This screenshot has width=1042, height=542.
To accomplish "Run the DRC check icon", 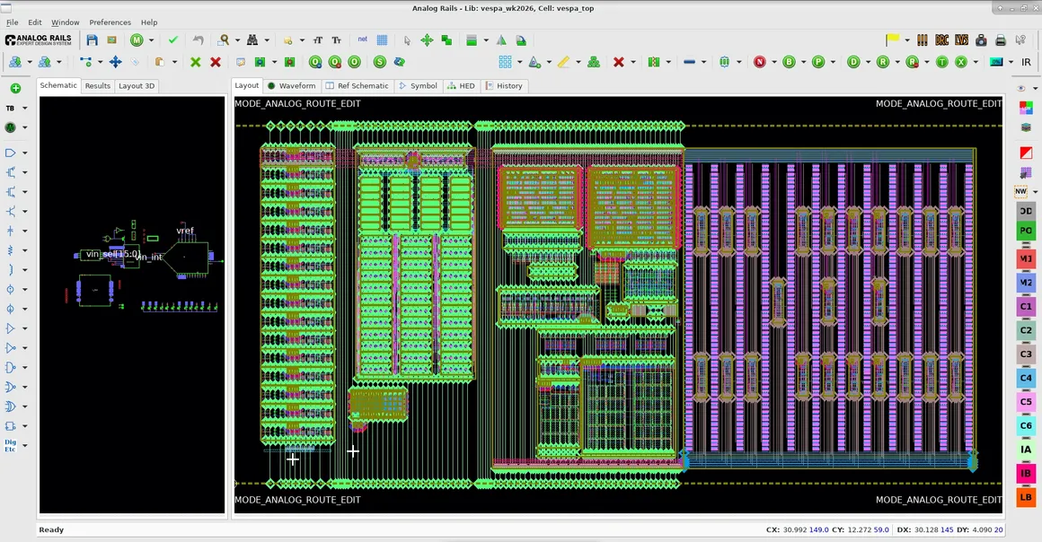I will tap(941, 40).
